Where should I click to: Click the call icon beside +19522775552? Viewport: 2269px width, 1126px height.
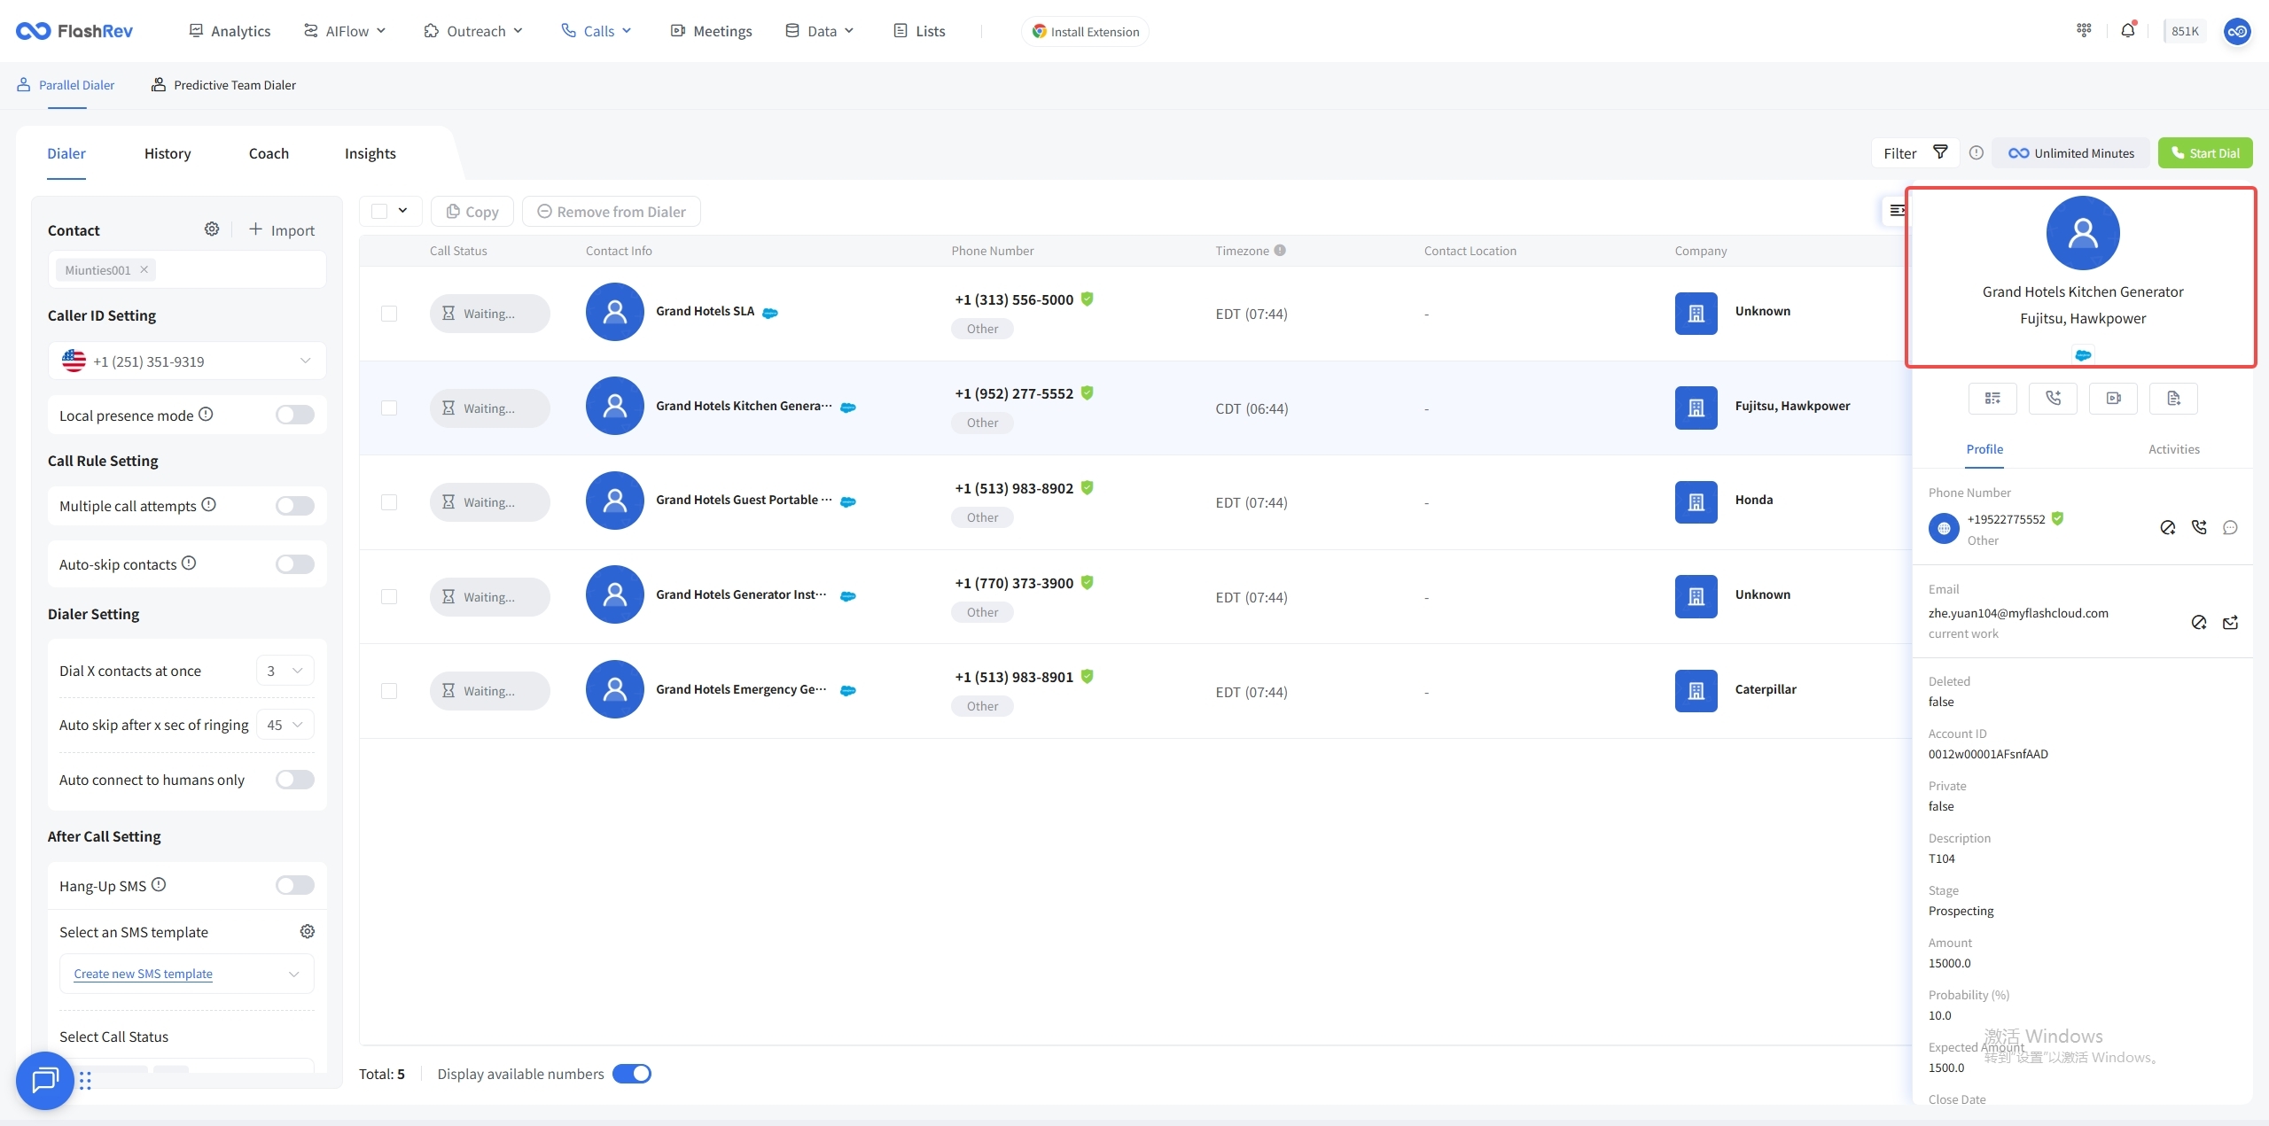[2199, 528]
